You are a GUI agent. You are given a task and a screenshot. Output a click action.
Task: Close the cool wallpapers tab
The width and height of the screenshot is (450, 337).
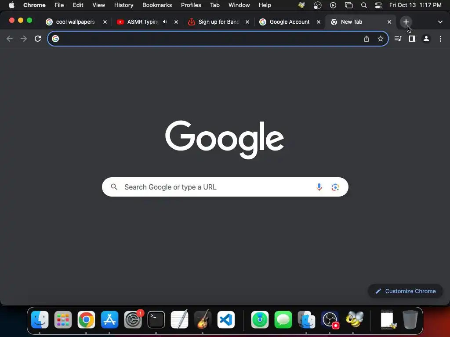[105, 22]
